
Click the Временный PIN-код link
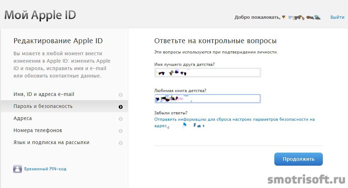tap(45, 169)
